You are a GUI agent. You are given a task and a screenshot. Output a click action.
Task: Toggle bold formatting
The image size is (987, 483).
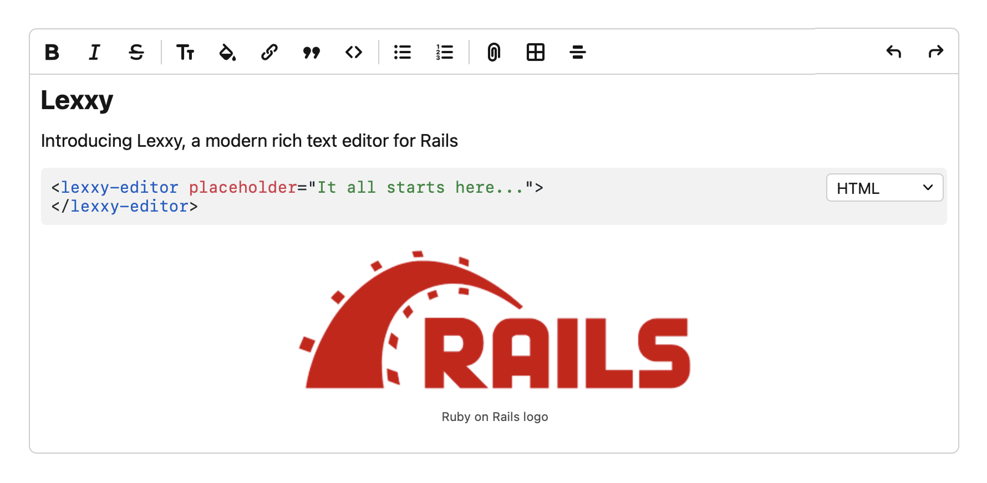(x=52, y=52)
